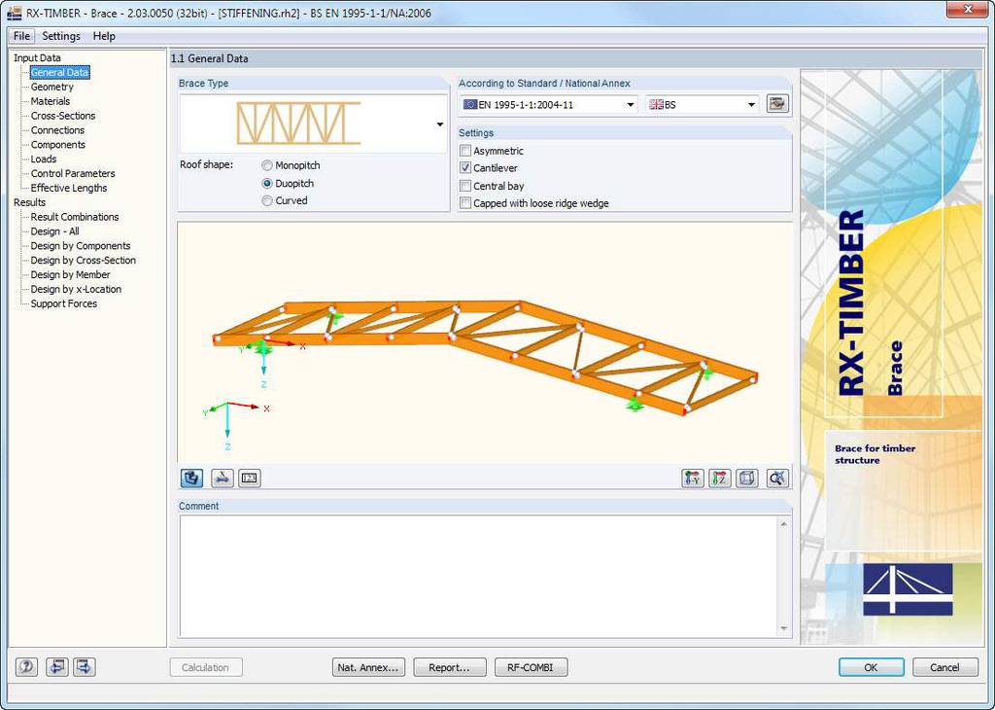The image size is (995, 710).
Task: Click the Comment box scroll down arrow
Action: [784, 628]
